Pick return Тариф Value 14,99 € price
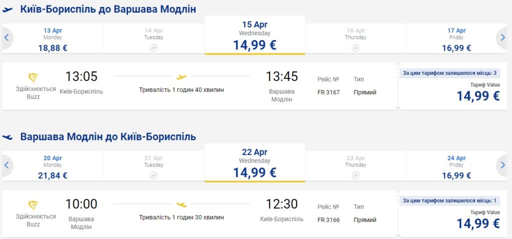 [x=477, y=223]
